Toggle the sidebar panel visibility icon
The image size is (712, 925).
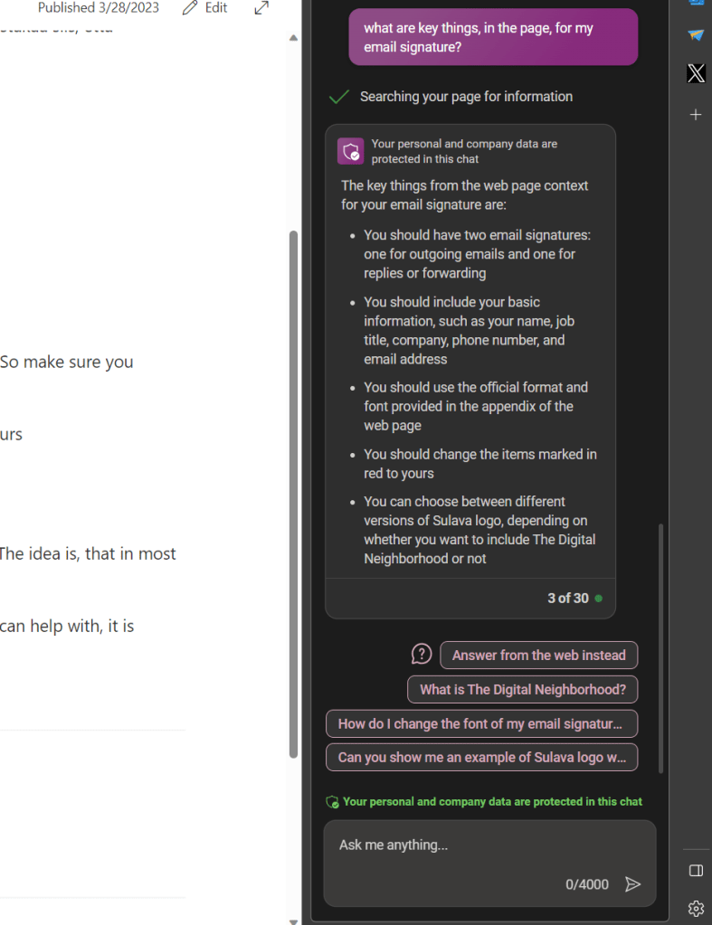(x=695, y=870)
